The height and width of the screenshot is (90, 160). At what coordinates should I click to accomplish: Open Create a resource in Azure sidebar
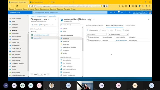[x=15, y=18]
